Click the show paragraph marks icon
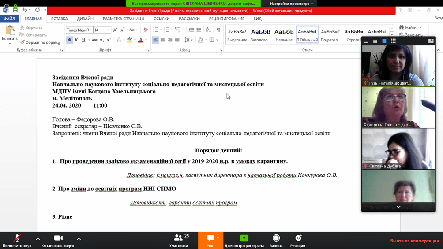 pos(218,30)
